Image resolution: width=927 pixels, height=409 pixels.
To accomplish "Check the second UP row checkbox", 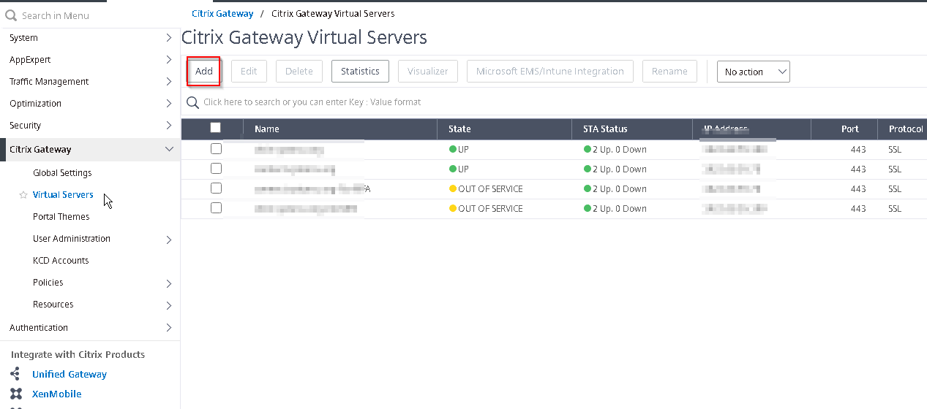I will [x=216, y=168].
